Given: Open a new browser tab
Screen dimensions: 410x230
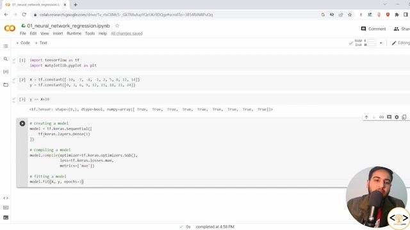Looking at the screenshot, I should pyautogui.click(x=76, y=4).
